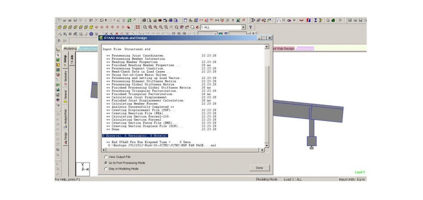Viewport: 423px width, 200px height.
Task: Click 'Input File: Structure1.std' text
Action: pos(126,49)
